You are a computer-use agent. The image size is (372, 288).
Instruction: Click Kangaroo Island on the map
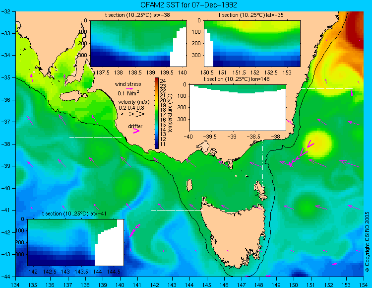72,96
